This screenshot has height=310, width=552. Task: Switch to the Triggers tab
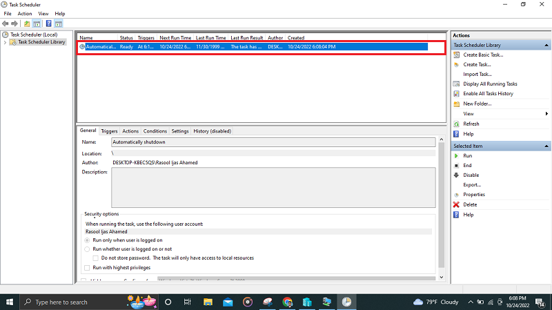[109, 131]
